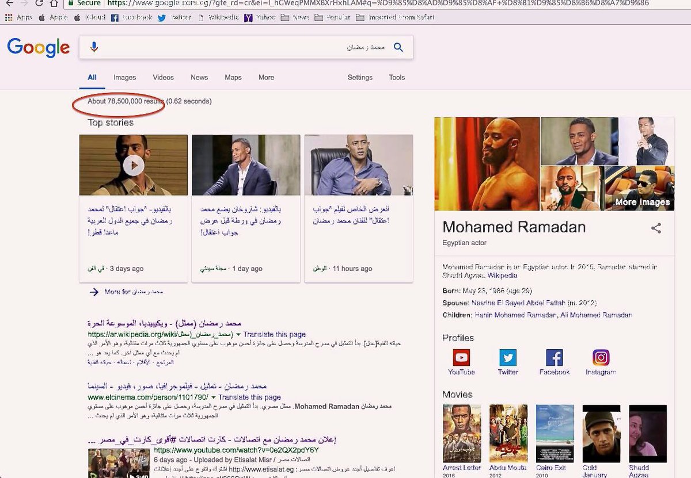The height and width of the screenshot is (478, 691).
Task: Open the Wikipedia bookmark
Action: [218, 17]
